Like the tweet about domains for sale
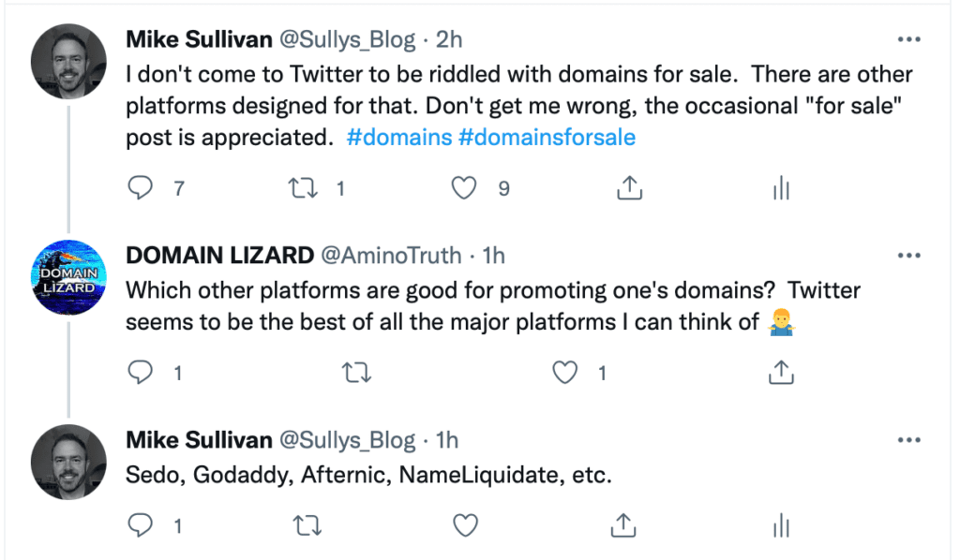 tap(465, 188)
